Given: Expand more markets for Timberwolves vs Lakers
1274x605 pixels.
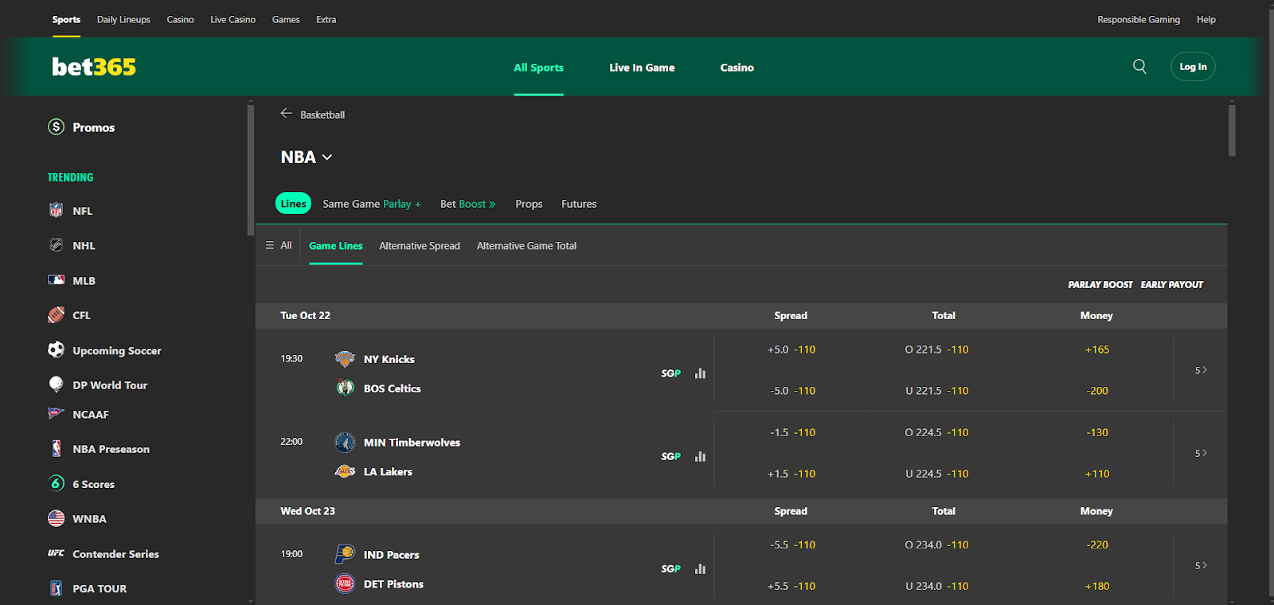Looking at the screenshot, I should click(x=1201, y=453).
